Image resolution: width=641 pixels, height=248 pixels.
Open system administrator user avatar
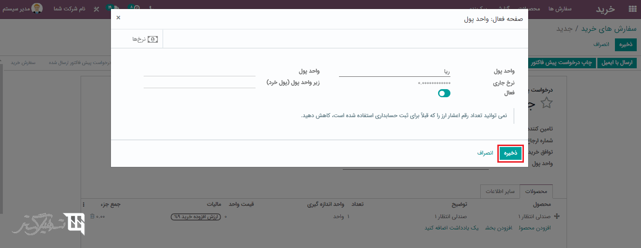point(37,9)
